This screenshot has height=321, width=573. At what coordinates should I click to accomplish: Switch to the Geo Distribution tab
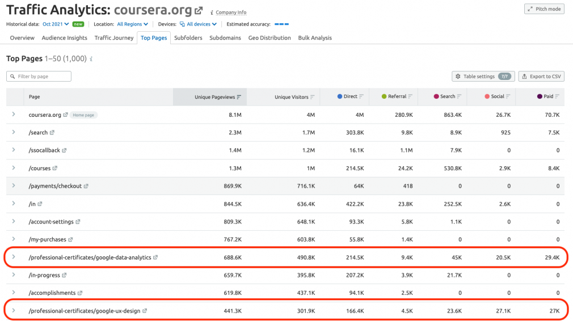point(269,37)
